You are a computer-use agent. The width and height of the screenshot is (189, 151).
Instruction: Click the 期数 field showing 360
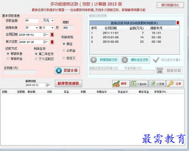pyautogui.click(x=68, y=28)
